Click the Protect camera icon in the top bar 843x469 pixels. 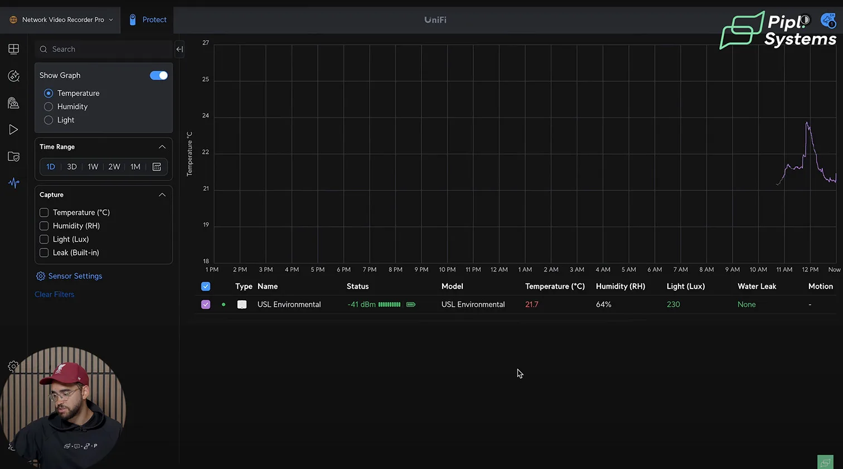[133, 19]
